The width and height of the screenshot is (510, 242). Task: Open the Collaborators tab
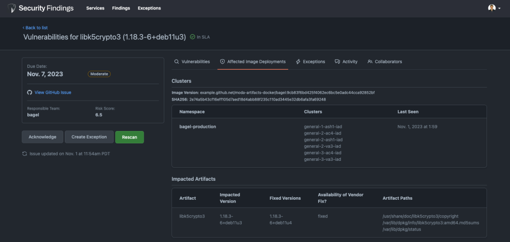tap(385, 61)
